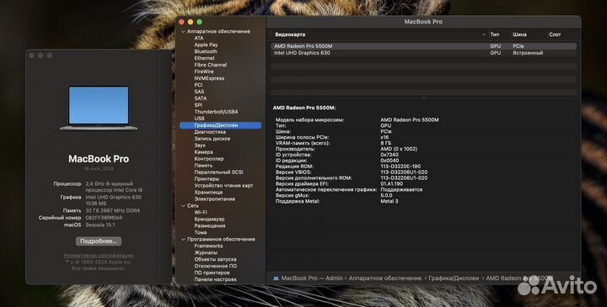
Task: Select ПО принтеров in the sidebar
Action: pyautogui.click(x=212, y=273)
